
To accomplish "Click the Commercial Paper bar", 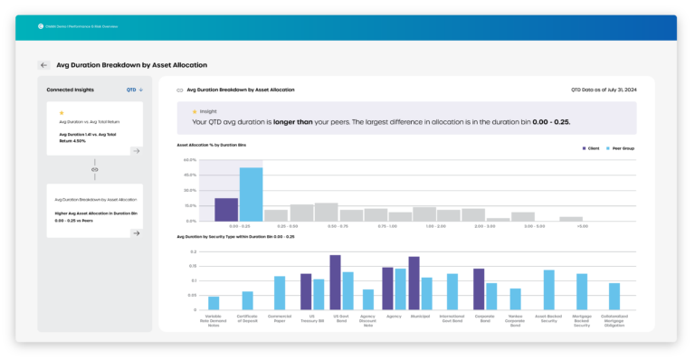I will (280, 293).
